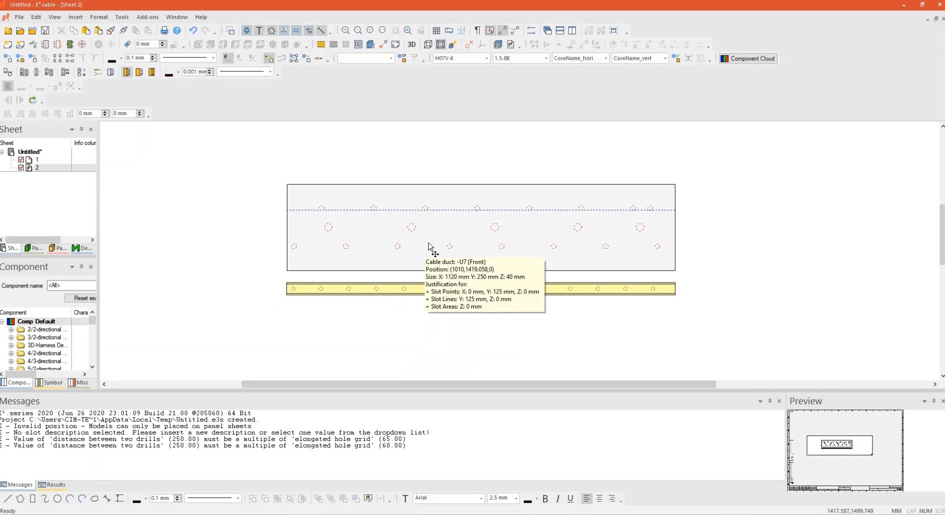Open the black line color swatch, bottom toolbar
The height and width of the screenshot is (515, 945).
point(136,499)
